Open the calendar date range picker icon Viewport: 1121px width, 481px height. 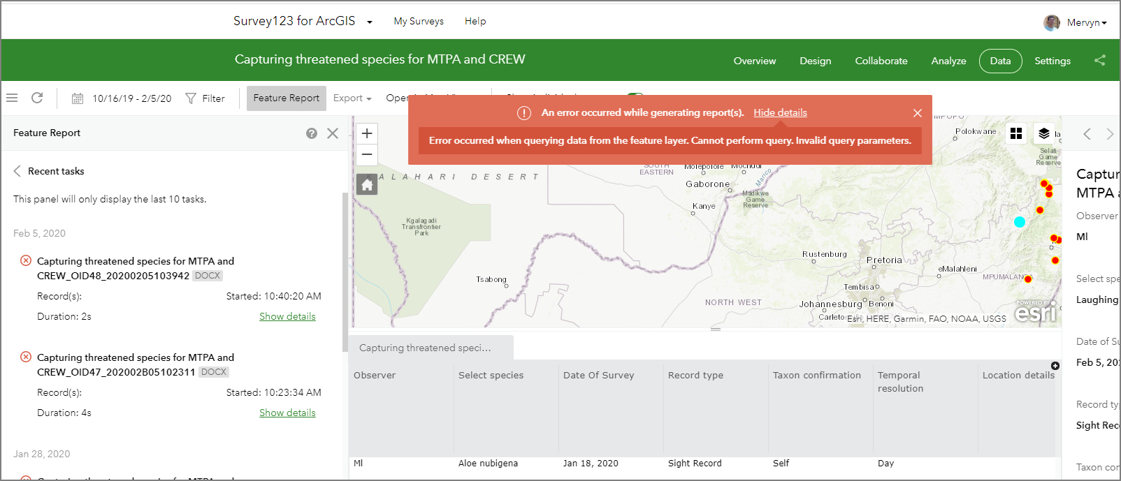pyautogui.click(x=78, y=98)
